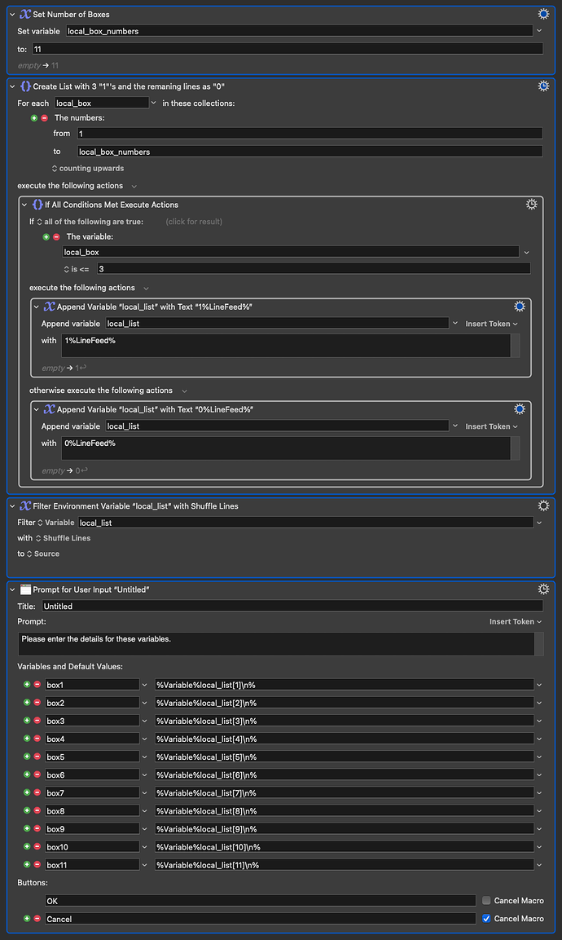Remove the box11 variable row
This screenshot has height=940, width=562.
(37, 864)
